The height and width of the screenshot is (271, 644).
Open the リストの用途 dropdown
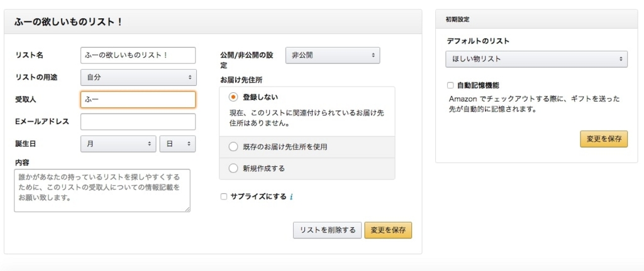pos(138,77)
